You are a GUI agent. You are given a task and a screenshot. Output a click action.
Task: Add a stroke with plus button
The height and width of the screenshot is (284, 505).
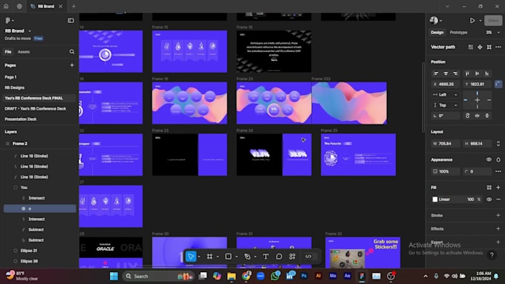coord(498,215)
